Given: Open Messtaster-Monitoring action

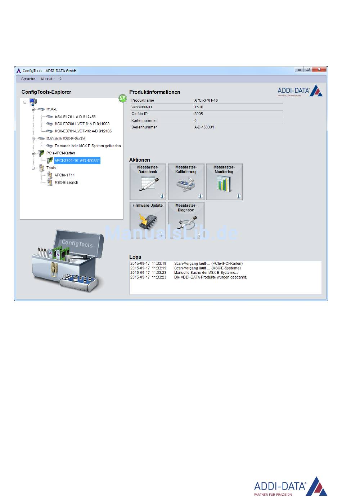Looking at the screenshot, I should tap(224, 182).
